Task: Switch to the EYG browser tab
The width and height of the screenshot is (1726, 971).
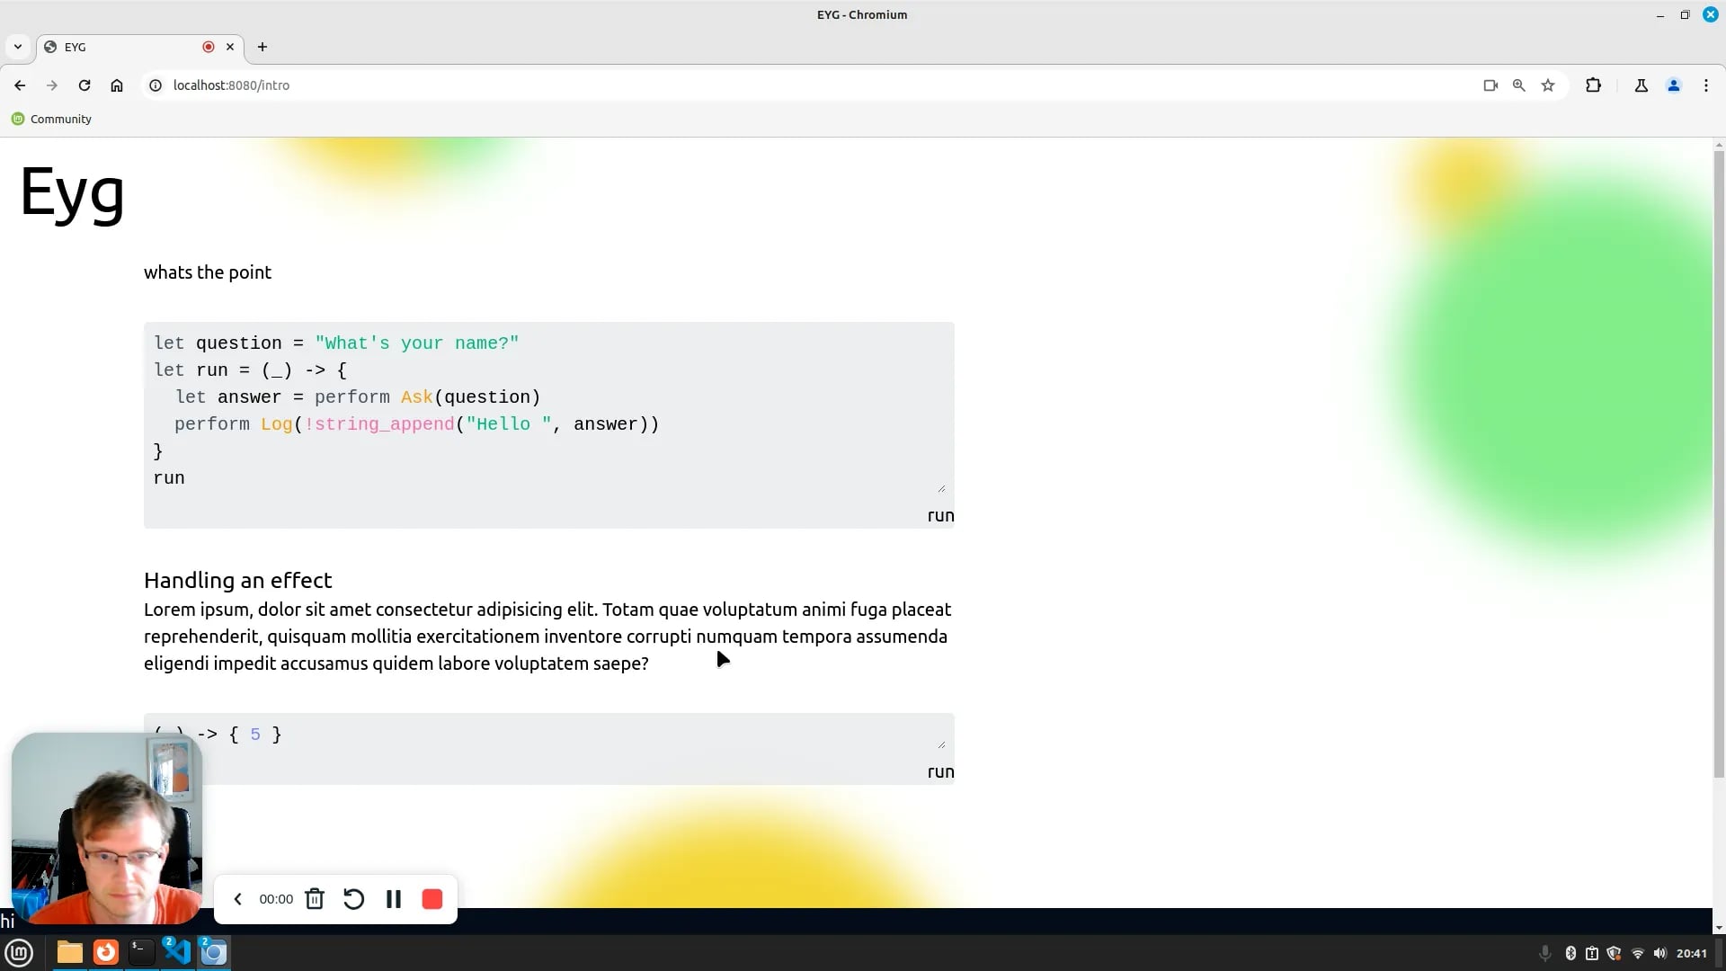Action: tap(126, 47)
